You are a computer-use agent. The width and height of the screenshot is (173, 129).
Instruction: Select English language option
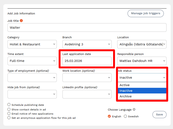click(109, 116)
